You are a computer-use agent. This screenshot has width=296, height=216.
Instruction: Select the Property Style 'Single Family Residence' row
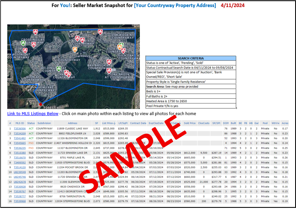tap(191, 82)
